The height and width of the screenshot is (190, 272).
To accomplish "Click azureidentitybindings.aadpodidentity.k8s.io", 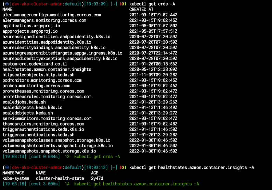I will (54, 47).
